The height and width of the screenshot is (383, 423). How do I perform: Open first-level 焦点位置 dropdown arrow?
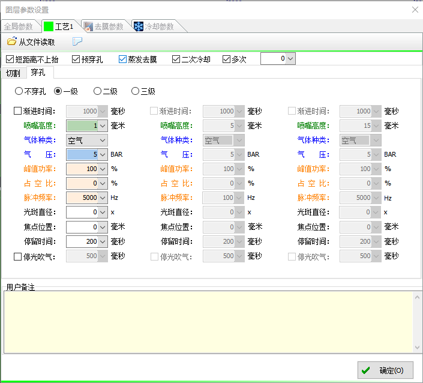coord(103,227)
